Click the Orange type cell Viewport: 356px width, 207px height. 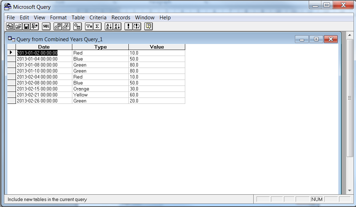tap(100, 89)
